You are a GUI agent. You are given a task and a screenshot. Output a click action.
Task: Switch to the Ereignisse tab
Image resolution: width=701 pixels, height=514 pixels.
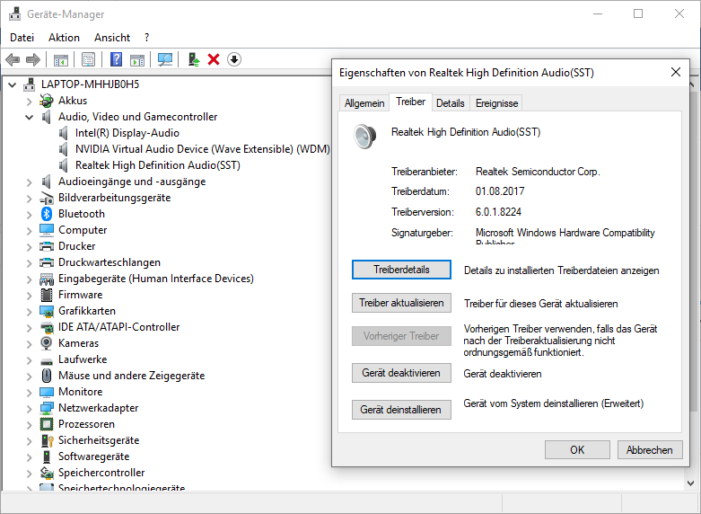click(x=496, y=103)
